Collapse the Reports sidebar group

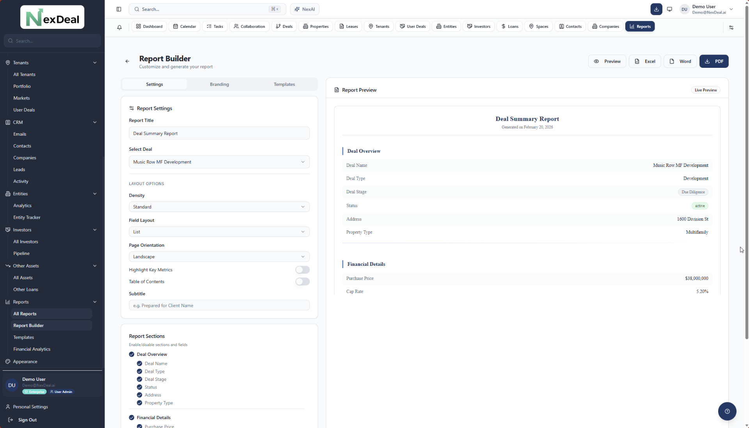point(94,302)
